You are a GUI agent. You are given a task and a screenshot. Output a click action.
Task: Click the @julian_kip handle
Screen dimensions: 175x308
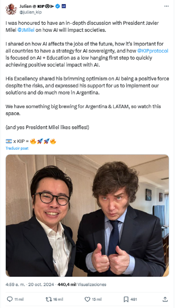click(30, 12)
